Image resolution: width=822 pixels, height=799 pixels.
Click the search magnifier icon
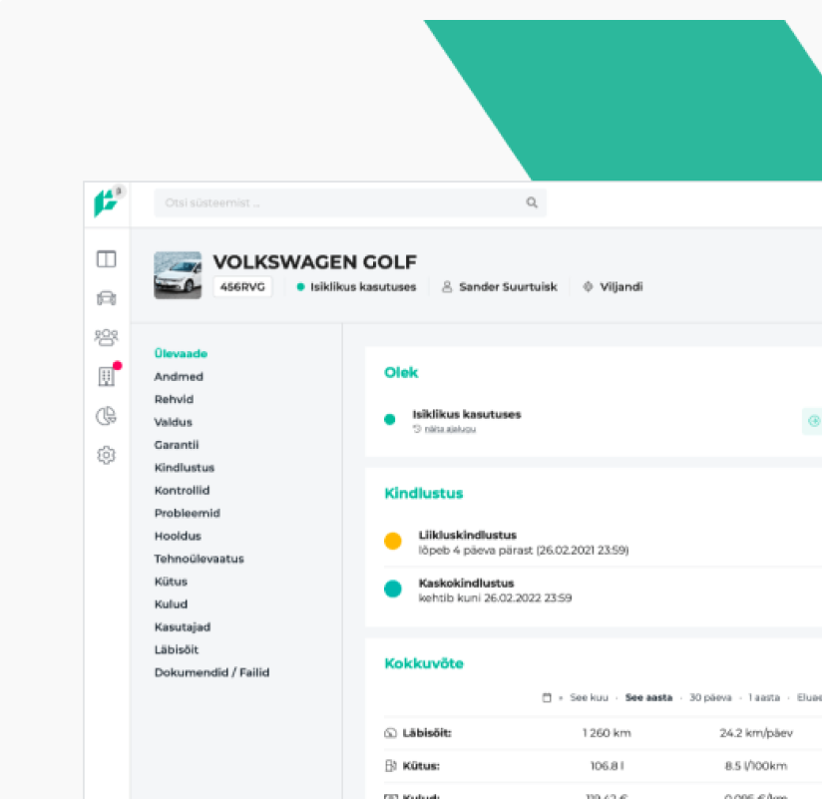pos(532,202)
